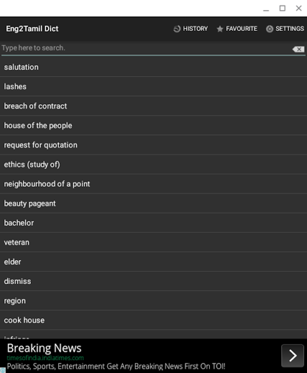Image resolution: width=307 pixels, height=373 pixels.
Task: Open the History clock icon
Action: tap(177, 29)
